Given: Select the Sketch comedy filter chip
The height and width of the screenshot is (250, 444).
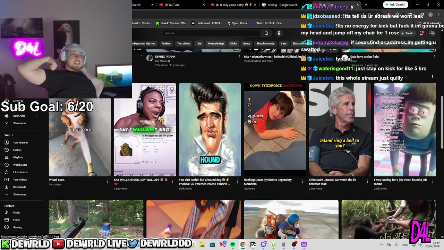Looking at the screenshot, I should pyautogui.click(x=265, y=44).
